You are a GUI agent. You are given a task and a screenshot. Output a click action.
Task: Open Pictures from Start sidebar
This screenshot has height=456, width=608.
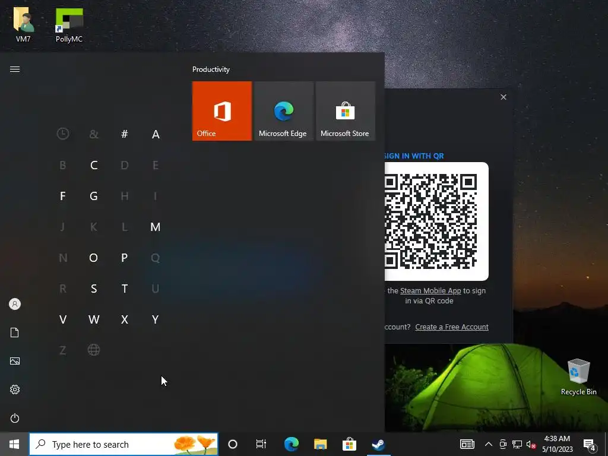15,361
